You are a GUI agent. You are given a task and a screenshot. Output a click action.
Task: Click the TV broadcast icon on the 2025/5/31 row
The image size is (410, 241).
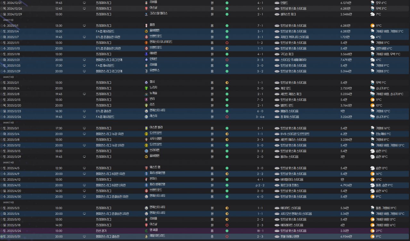(84, 237)
